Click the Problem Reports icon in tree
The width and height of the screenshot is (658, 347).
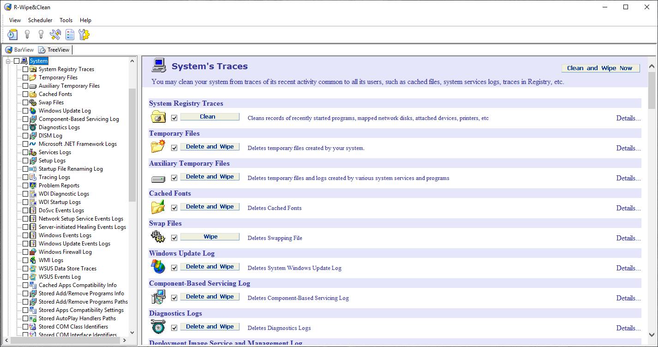pos(33,185)
